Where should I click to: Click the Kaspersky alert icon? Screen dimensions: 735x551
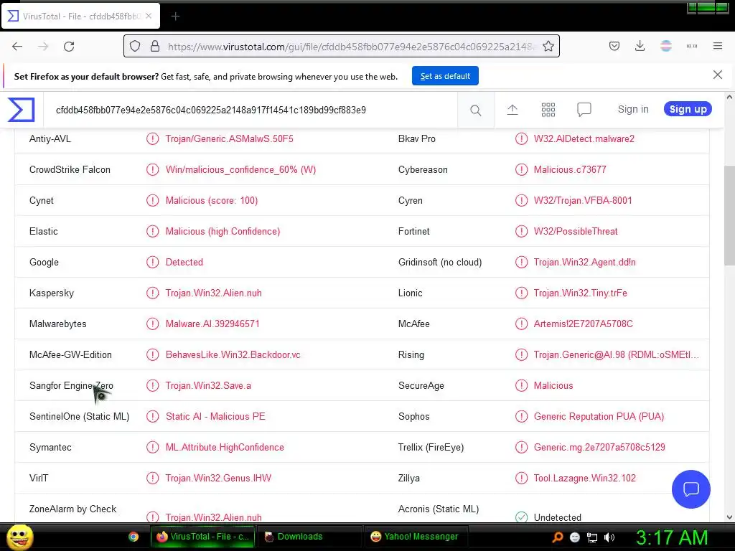pos(152,293)
